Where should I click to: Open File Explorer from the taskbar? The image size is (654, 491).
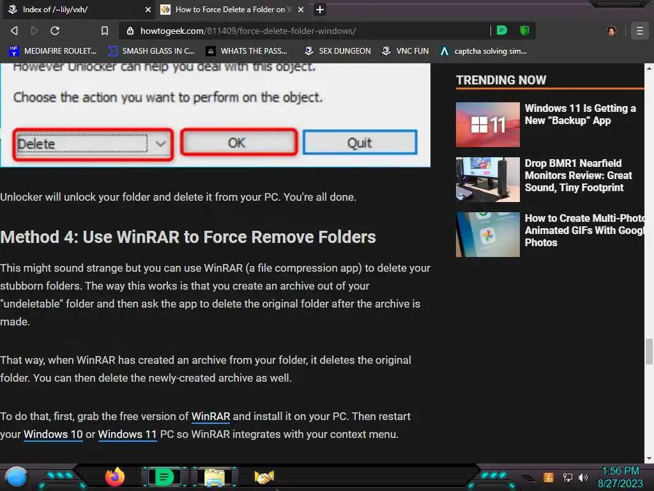point(215,477)
